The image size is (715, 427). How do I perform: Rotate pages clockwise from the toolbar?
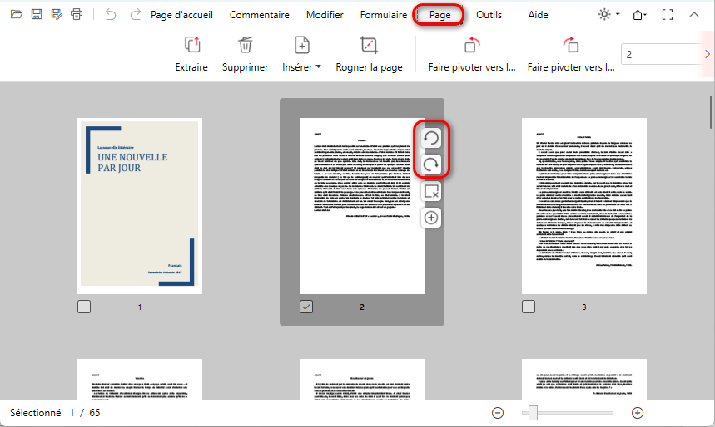[571, 54]
